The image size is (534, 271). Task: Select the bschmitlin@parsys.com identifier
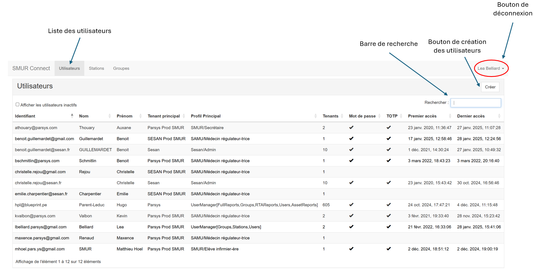click(x=37, y=161)
